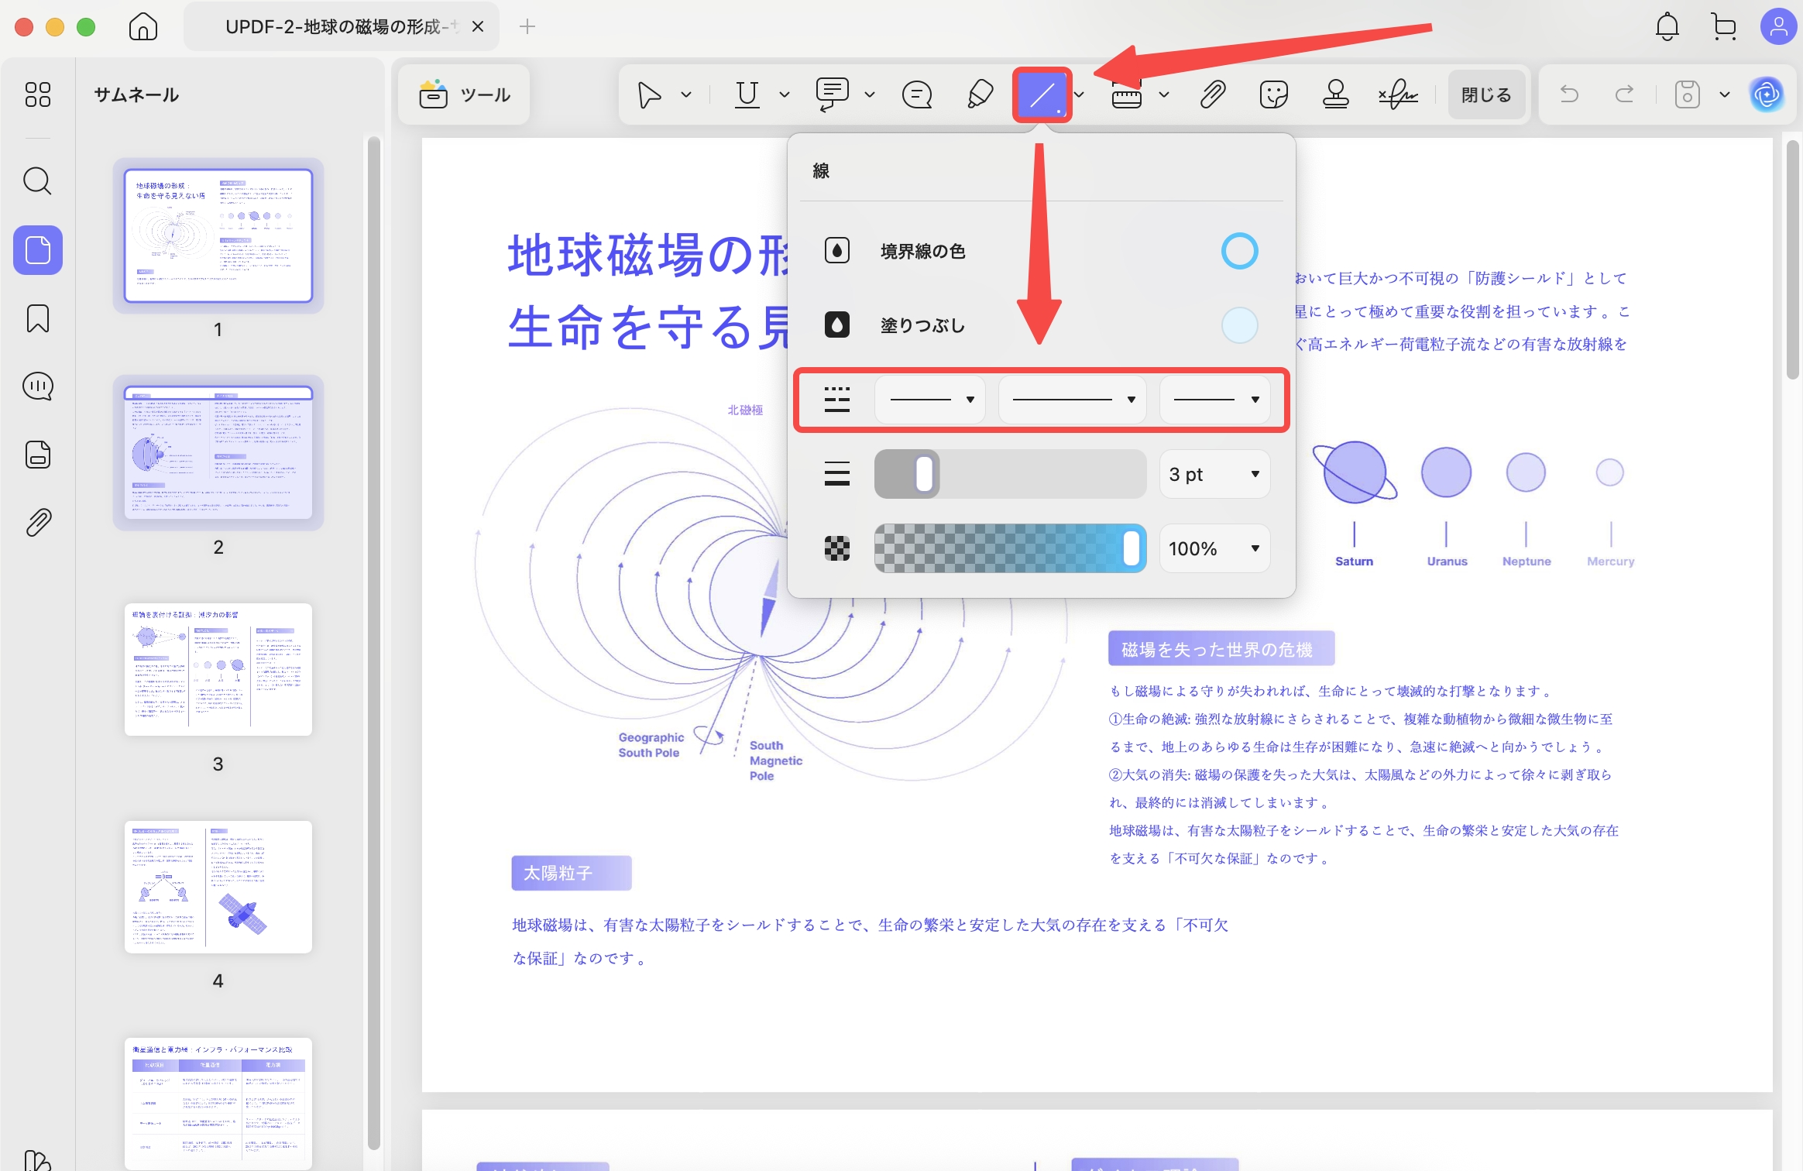
Task: Click the eraser tool icon
Action: 980,95
